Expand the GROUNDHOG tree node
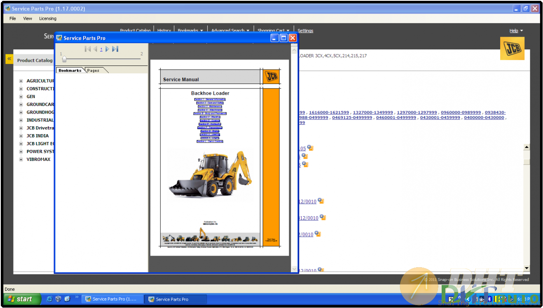 21,112
